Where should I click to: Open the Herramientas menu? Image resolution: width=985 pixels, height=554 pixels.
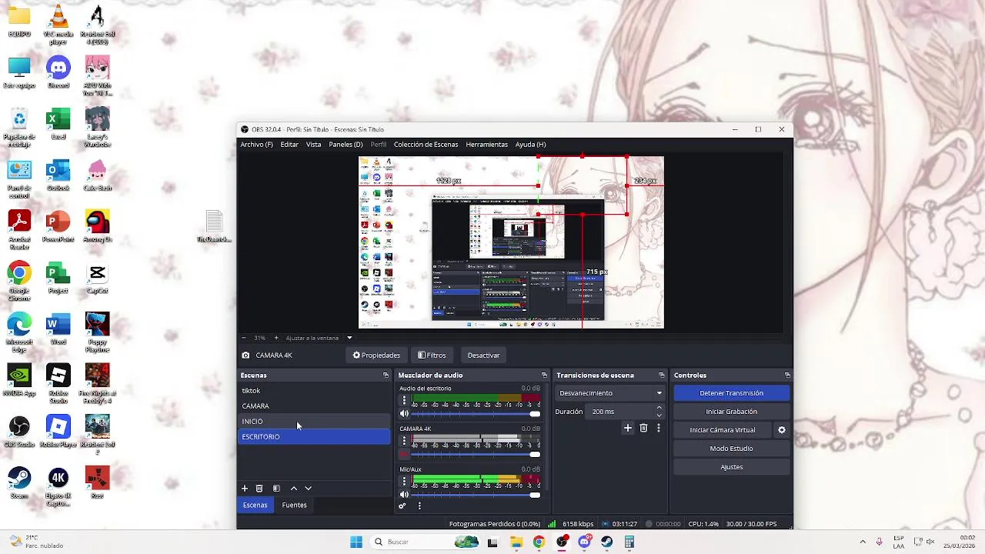[x=486, y=145]
